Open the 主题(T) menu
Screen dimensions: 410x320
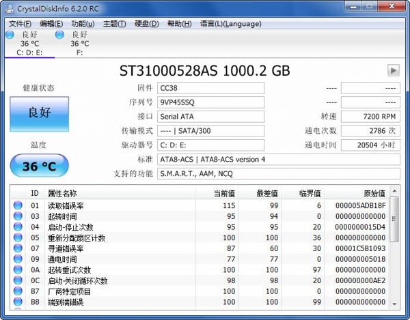(114, 24)
